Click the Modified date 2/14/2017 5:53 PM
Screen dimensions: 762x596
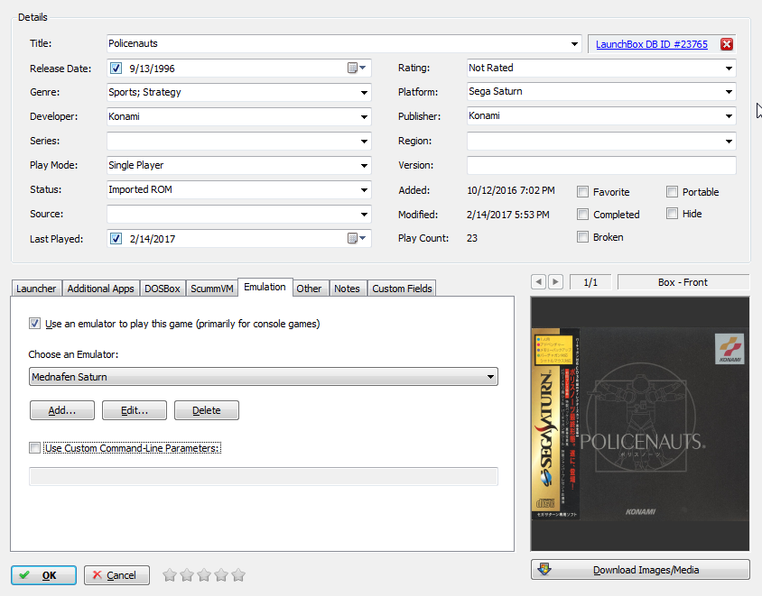coord(507,215)
